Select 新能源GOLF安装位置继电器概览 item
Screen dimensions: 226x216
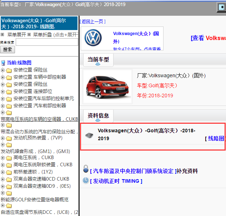35,200
